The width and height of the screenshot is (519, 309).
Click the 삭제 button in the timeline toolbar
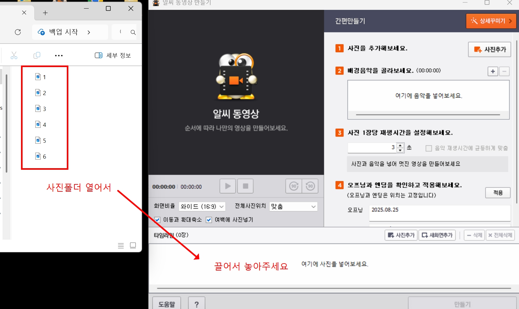point(474,235)
